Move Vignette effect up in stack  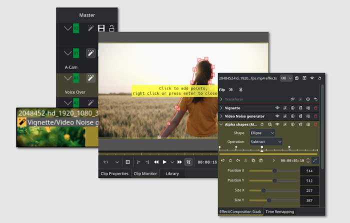[300, 108]
